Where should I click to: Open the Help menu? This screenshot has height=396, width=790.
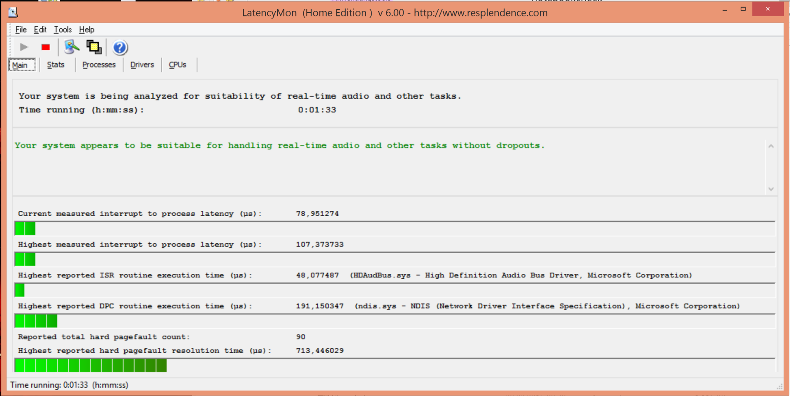(x=86, y=30)
